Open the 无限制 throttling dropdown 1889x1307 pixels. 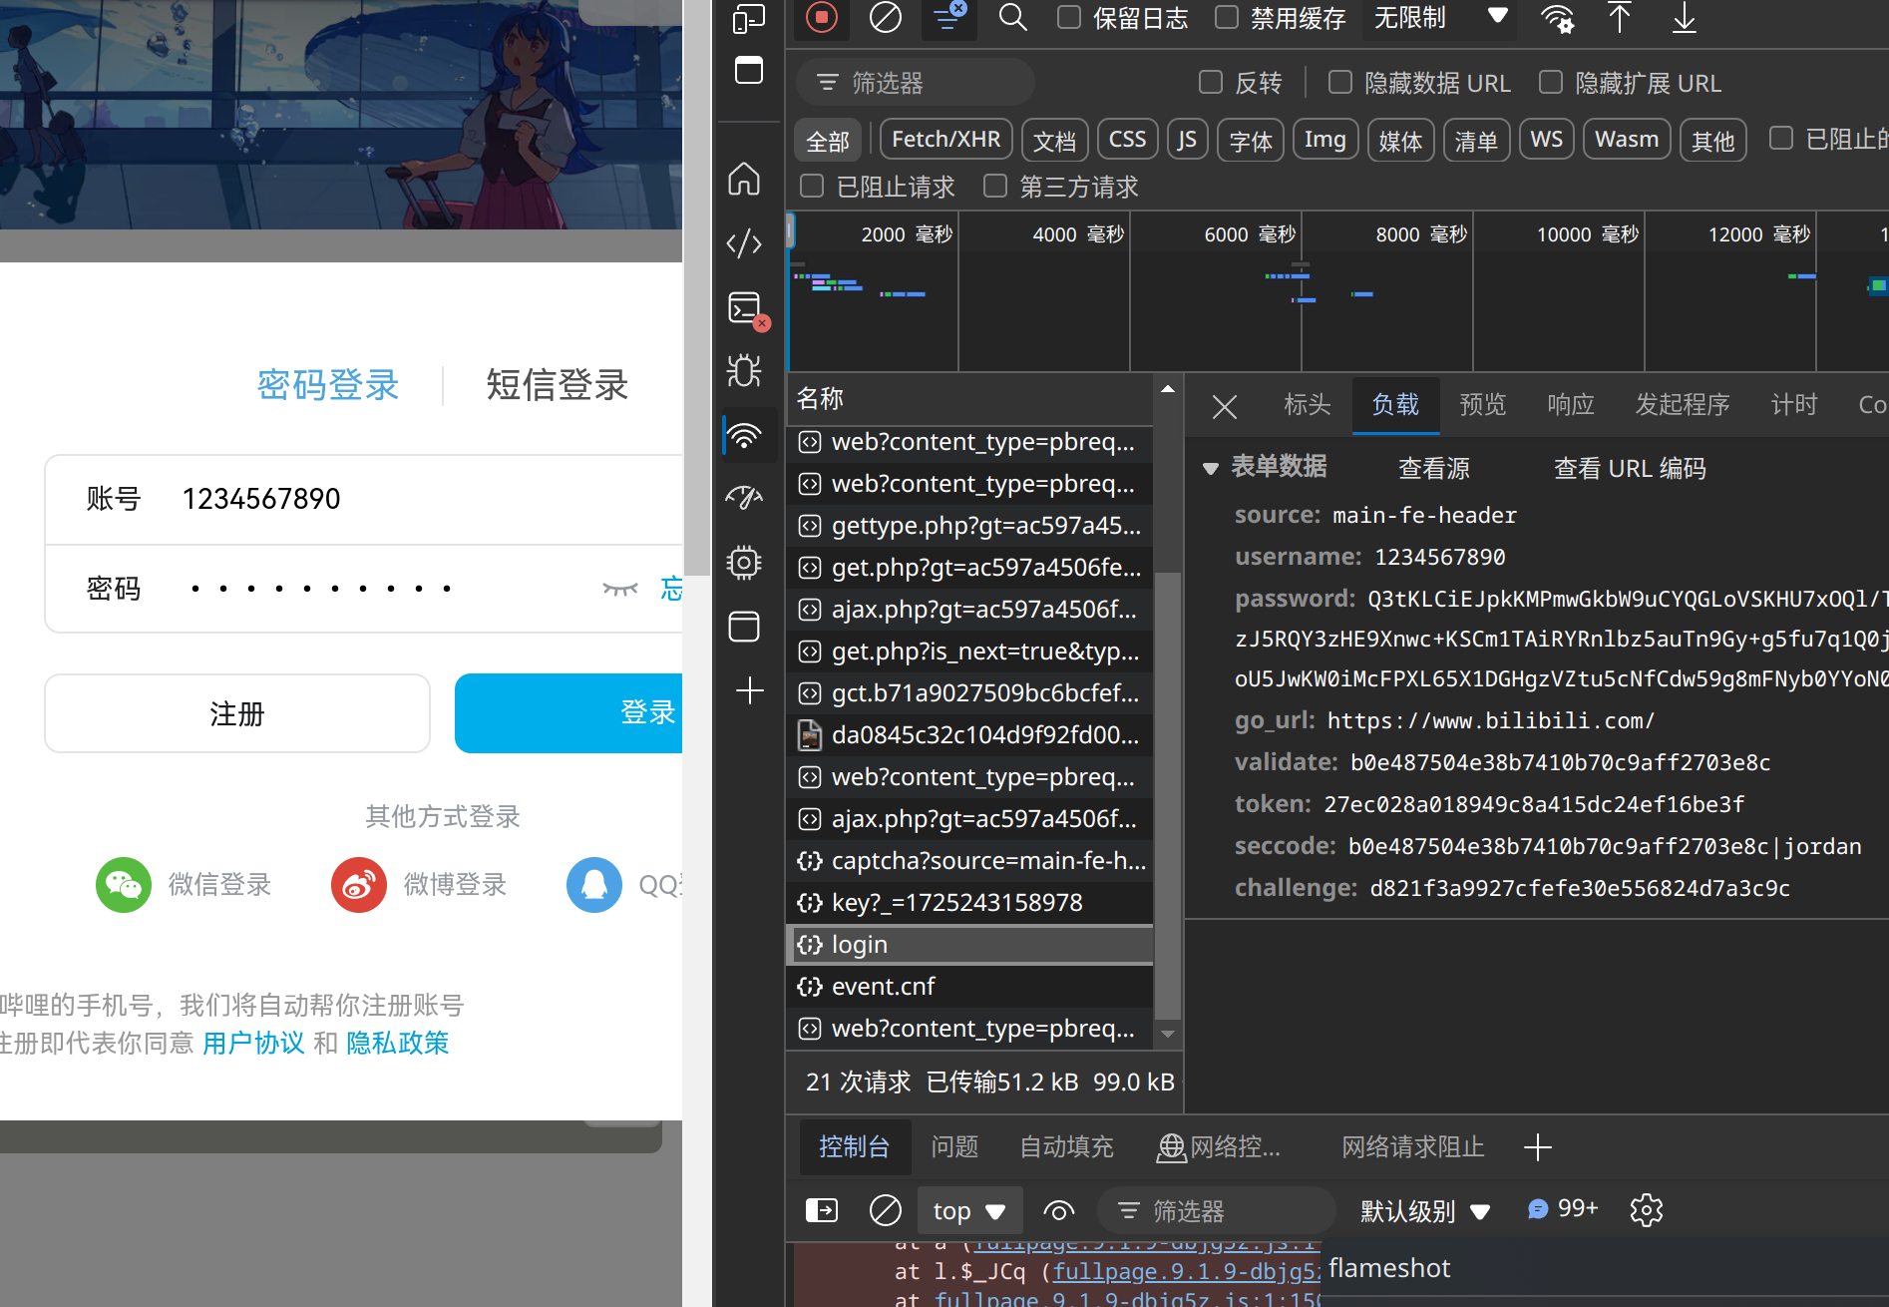1439,17
